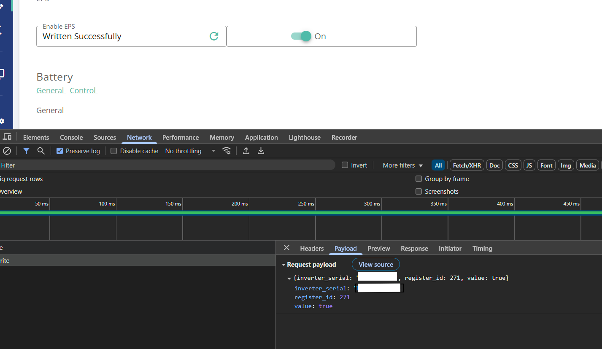Collapse the Request payload section
The height and width of the screenshot is (349, 602).
[284, 265]
